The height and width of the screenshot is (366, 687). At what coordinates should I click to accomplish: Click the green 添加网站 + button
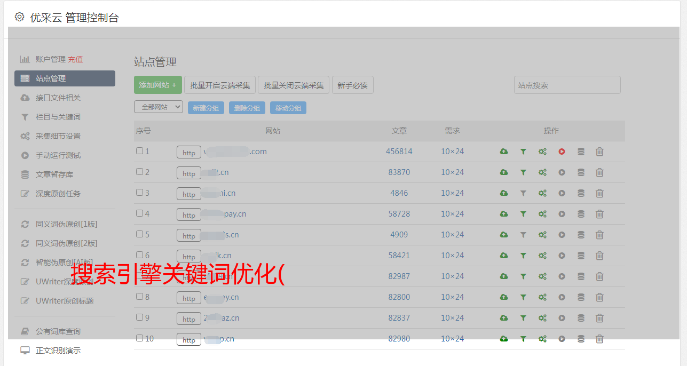pos(158,85)
